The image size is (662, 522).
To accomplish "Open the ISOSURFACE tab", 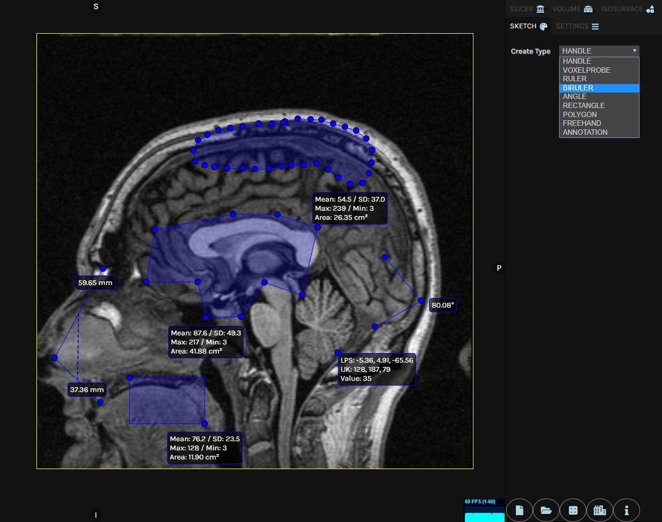I will tap(628, 9).
